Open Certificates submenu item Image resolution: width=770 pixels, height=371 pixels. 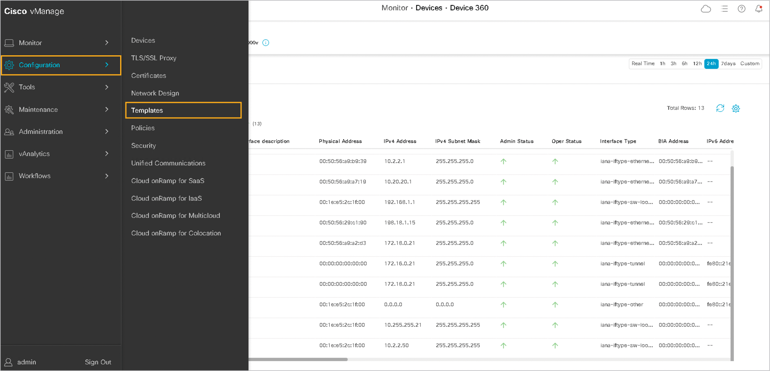tap(148, 76)
